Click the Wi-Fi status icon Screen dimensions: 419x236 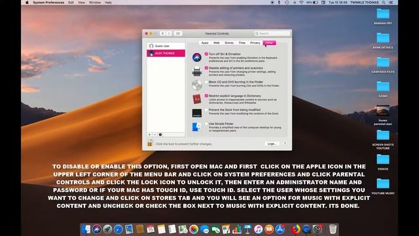point(301,3)
